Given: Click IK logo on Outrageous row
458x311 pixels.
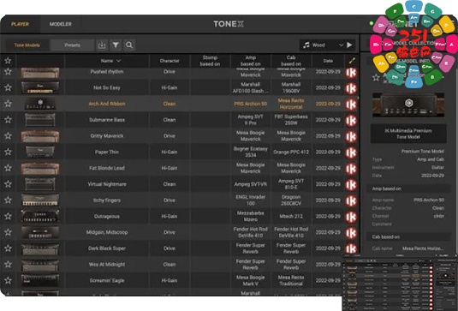Looking at the screenshot, I should 351,217.
